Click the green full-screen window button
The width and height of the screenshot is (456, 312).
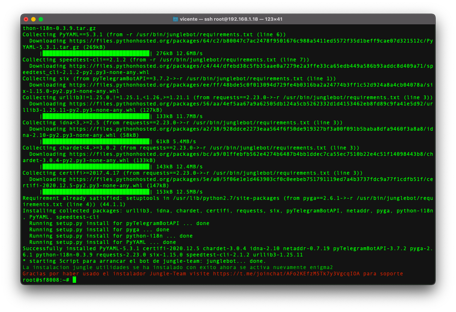tap(41, 19)
